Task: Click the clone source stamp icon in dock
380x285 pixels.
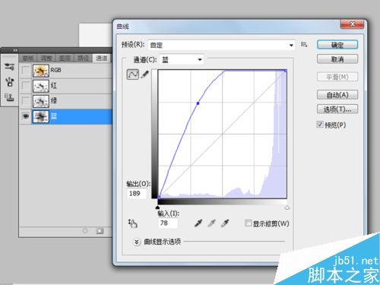Action: coord(9,97)
